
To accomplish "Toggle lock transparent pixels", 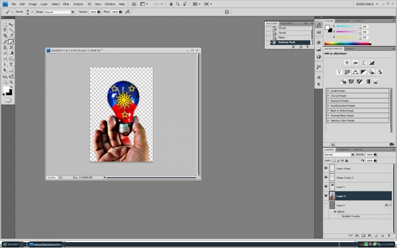I will click(x=333, y=161).
